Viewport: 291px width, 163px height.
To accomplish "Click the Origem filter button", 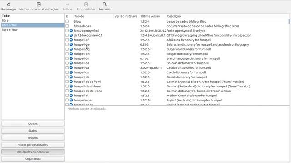I will coord(33,138).
